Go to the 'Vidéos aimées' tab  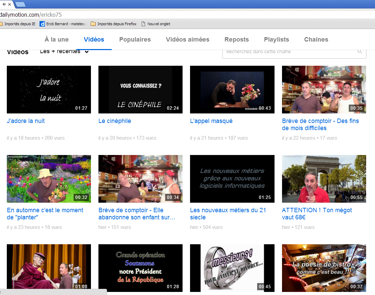187,40
